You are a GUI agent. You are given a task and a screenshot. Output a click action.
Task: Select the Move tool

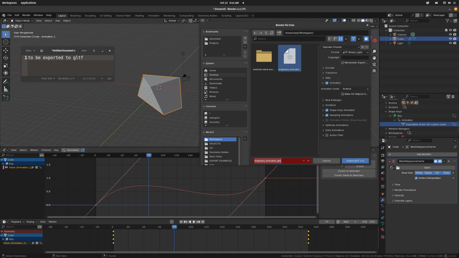(6, 51)
